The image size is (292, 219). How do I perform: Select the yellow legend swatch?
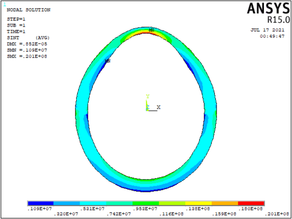198,204
